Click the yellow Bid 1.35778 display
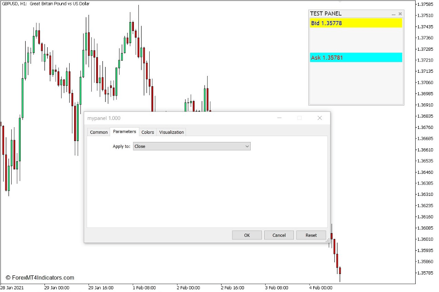 pyautogui.click(x=355, y=23)
